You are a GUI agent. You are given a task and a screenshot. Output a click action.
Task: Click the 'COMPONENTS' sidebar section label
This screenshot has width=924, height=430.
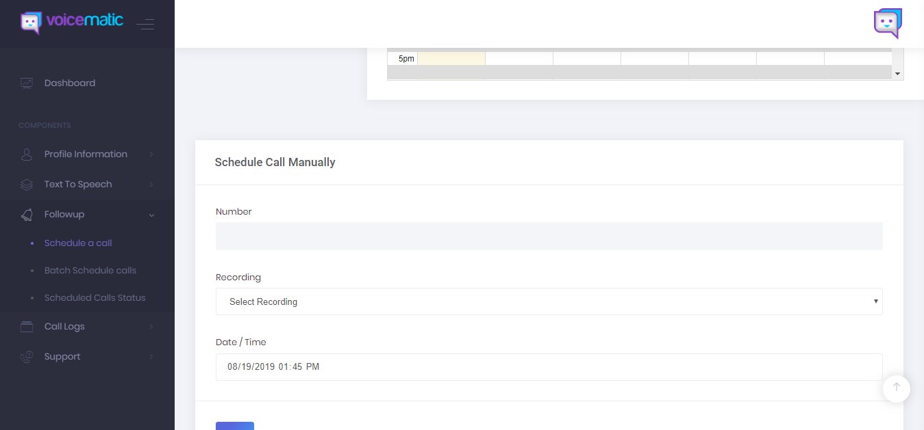point(45,126)
